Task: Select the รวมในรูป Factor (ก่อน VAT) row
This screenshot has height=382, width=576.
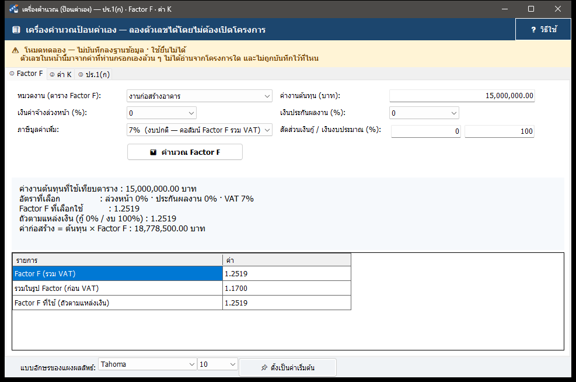Action: point(182,288)
